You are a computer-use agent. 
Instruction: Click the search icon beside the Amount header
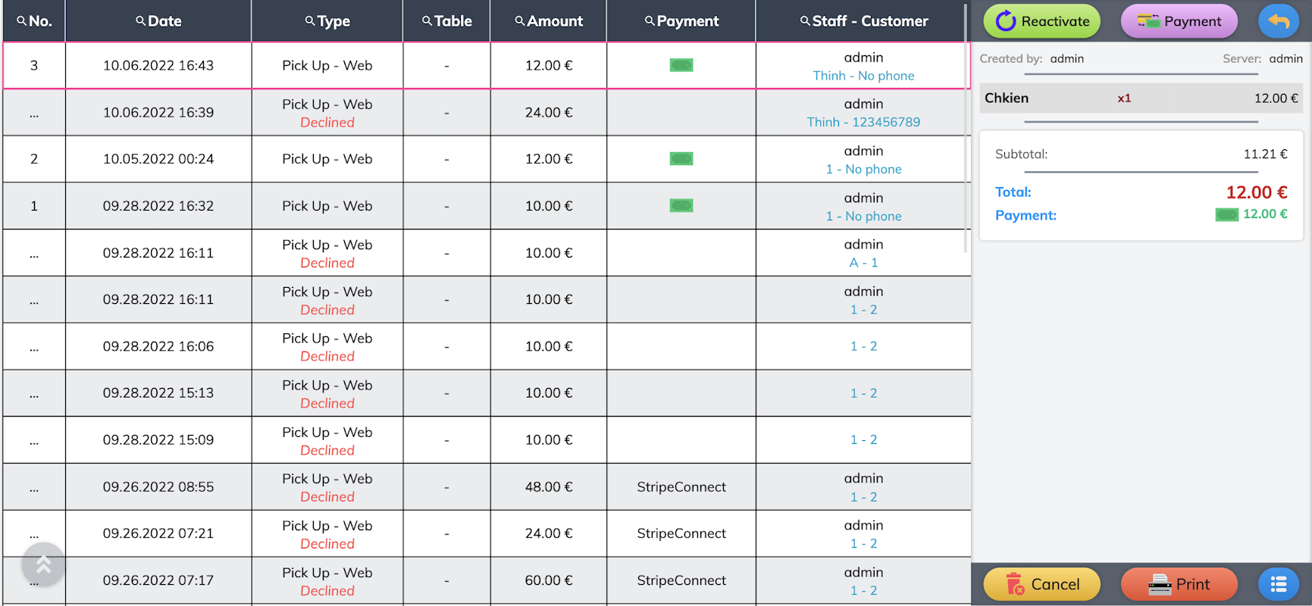point(520,21)
